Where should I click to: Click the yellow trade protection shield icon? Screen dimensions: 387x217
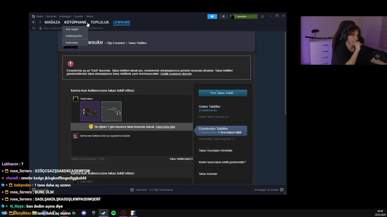pos(91,127)
